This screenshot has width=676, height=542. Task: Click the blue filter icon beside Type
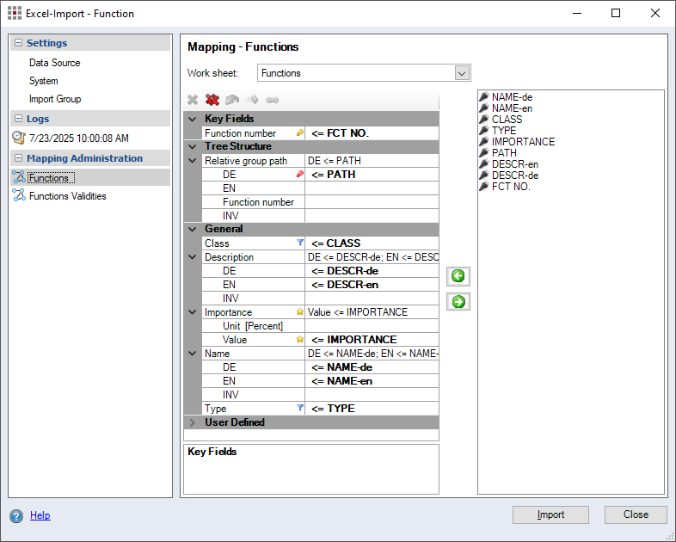pos(300,409)
